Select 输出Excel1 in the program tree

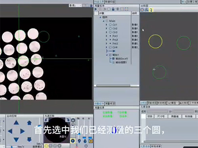(122, 58)
